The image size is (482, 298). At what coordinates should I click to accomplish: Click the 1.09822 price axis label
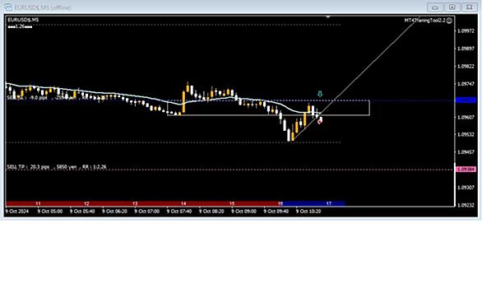pos(466,66)
